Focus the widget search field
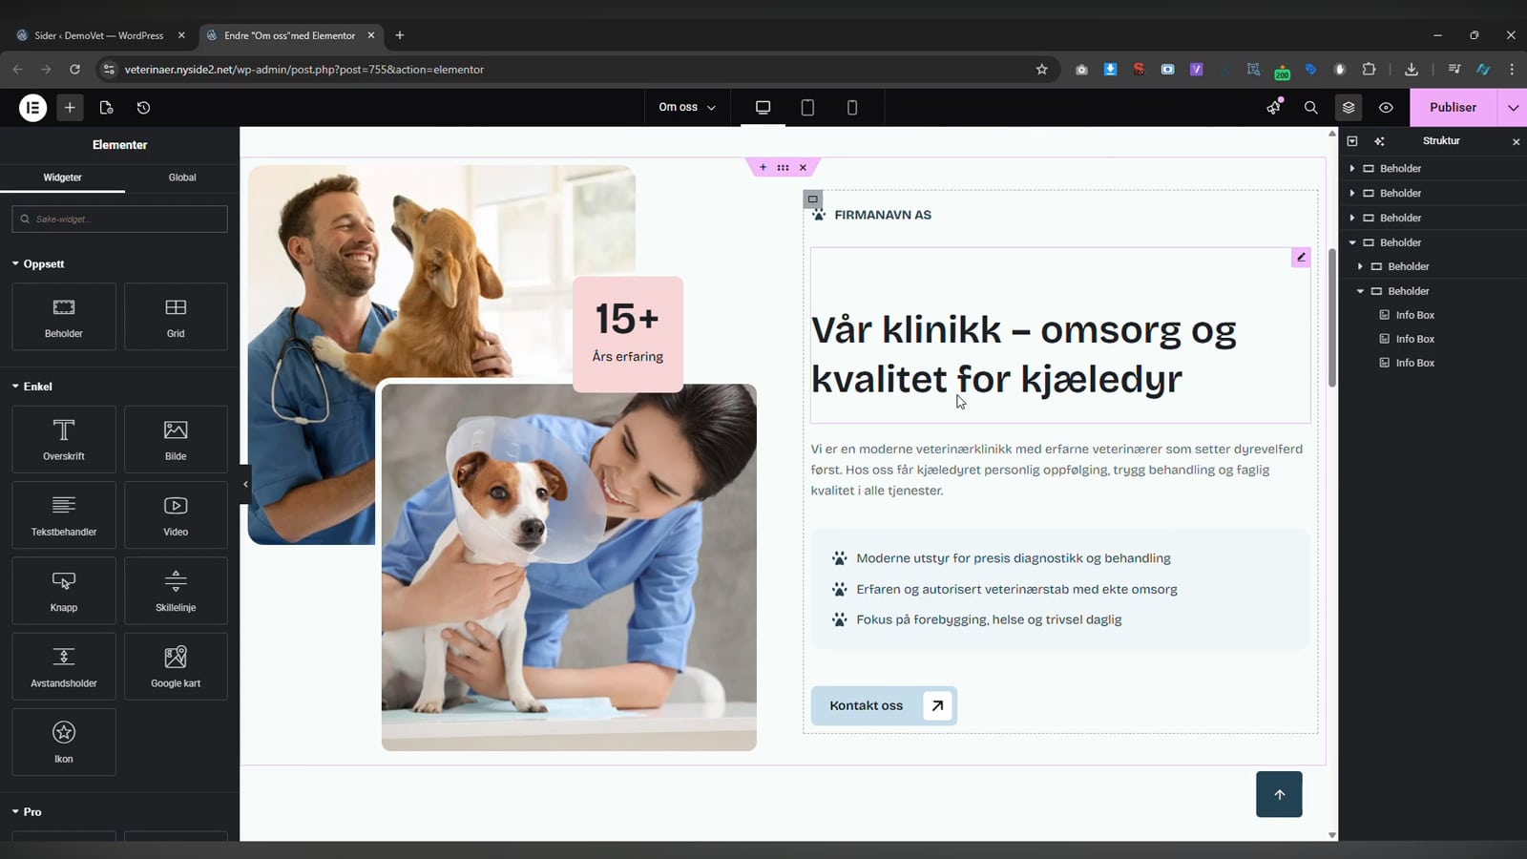Viewport: 1527px width, 859px height. [119, 219]
